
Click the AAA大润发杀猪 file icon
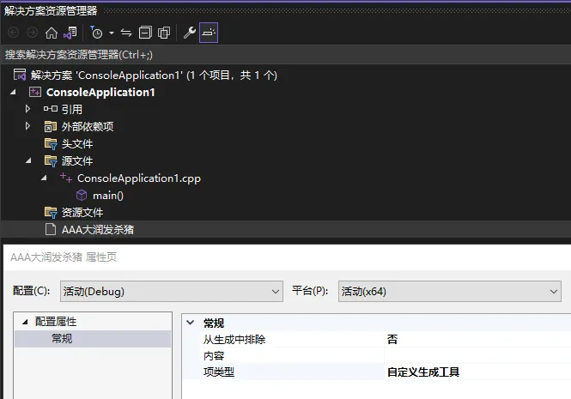point(51,229)
